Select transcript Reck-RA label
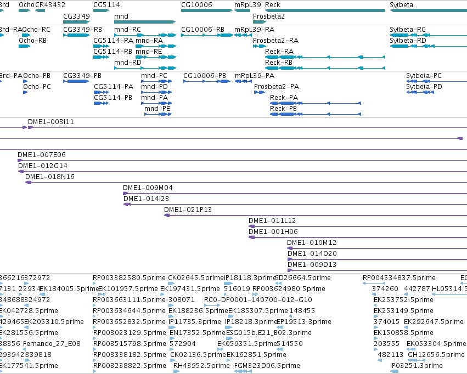467x374 pixels. click(x=279, y=52)
